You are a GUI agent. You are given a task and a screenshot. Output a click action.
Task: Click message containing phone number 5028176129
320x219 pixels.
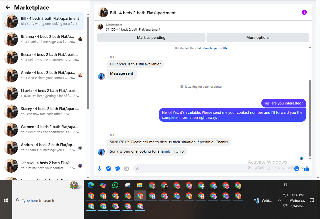coord(169,142)
